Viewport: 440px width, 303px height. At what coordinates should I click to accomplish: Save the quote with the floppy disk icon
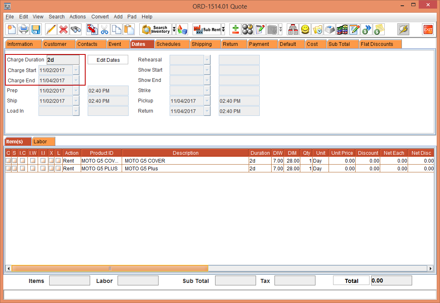click(x=36, y=29)
